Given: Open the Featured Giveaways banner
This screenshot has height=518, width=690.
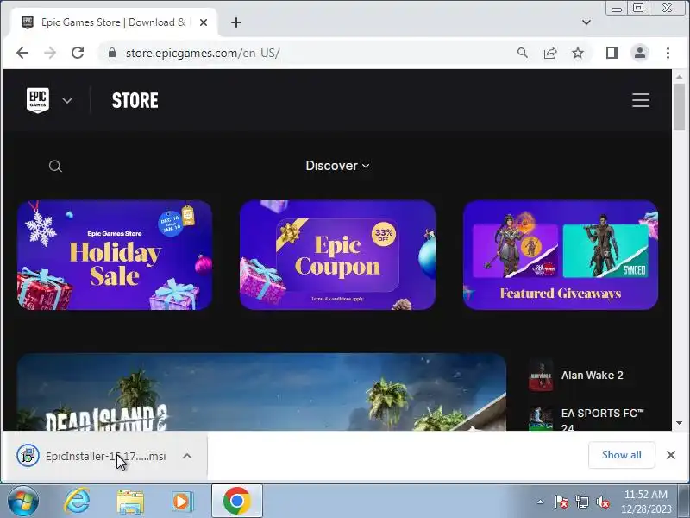Looking at the screenshot, I should point(561,255).
